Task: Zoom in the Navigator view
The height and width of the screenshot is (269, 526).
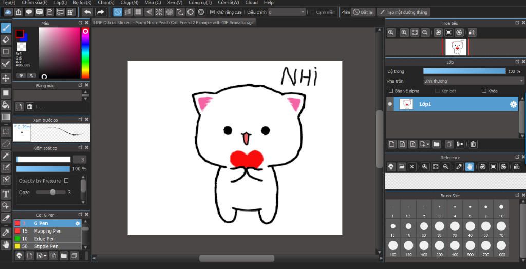Action: coord(404,32)
